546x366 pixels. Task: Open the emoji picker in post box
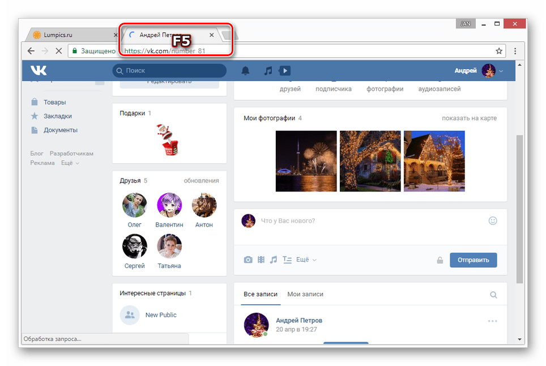[493, 220]
